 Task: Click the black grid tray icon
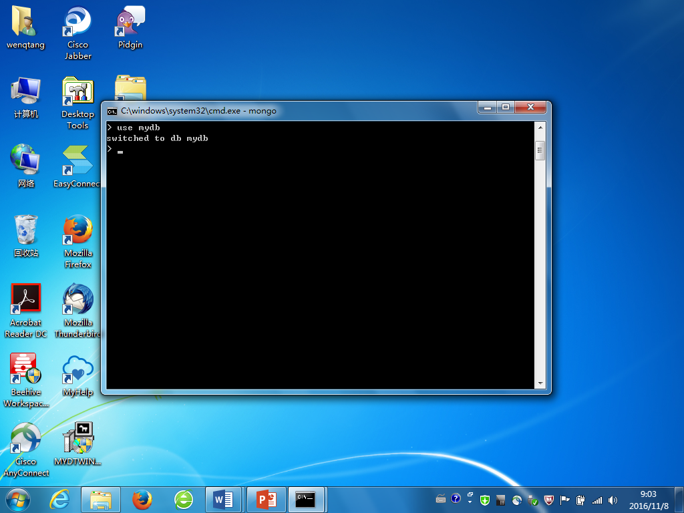point(501,500)
